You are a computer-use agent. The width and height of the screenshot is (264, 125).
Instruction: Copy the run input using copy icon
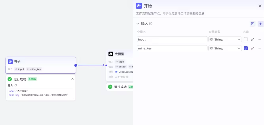(x=15, y=85)
